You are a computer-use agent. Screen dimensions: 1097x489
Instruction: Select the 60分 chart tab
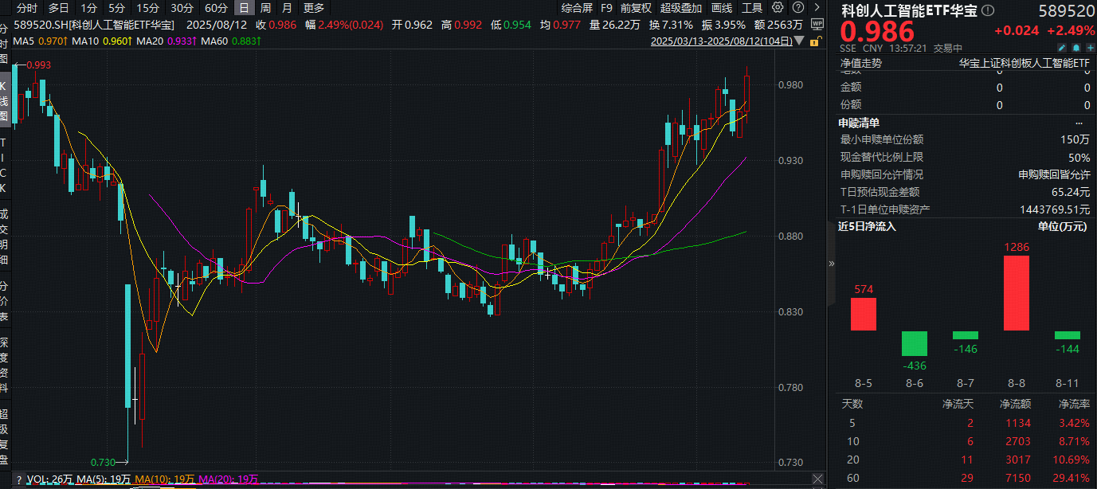tap(216, 8)
